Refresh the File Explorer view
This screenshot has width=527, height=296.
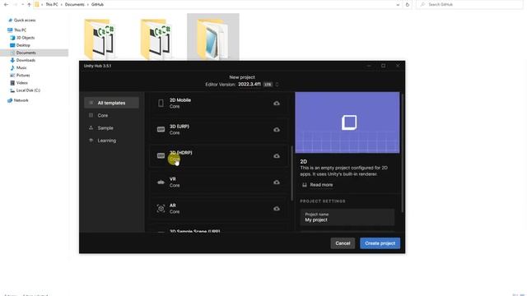coord(408,4)
